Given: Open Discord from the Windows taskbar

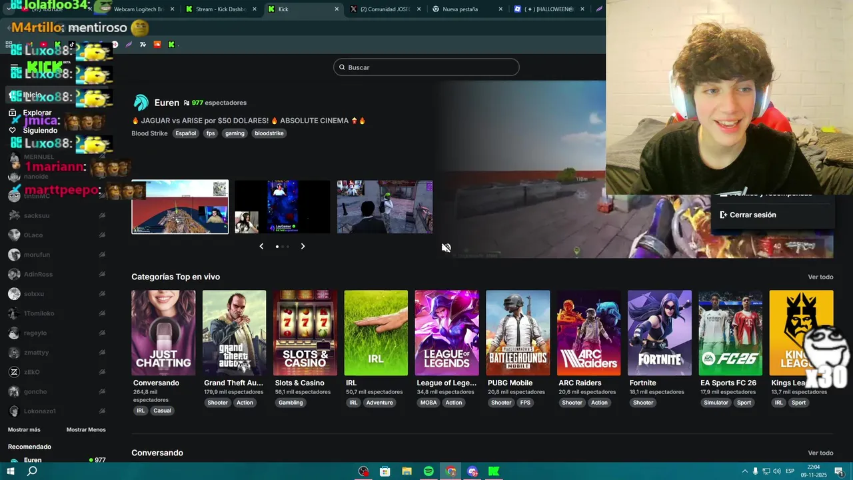Looking at the screenshot, I should (x=472, y=471).
